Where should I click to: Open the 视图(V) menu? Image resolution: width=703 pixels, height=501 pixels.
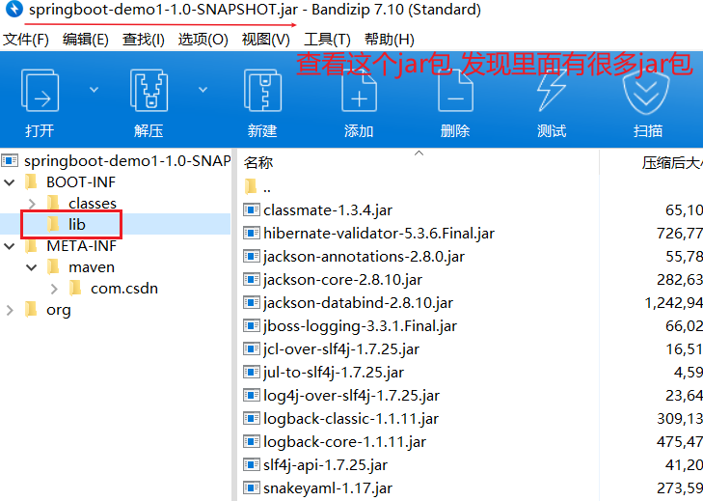[x=266, y=40]
